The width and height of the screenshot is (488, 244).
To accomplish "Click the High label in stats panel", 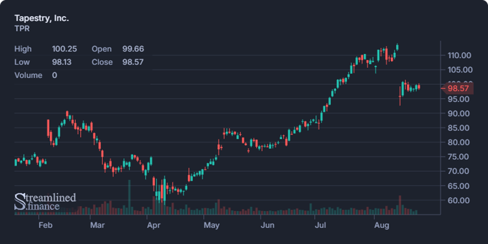I will pyautogui.click(x=23, y=49).
